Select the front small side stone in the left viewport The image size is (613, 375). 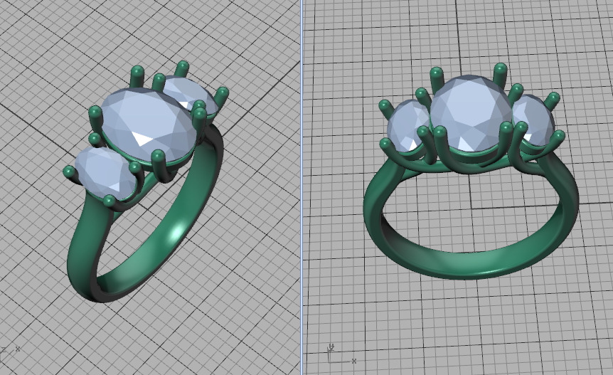tap(105, 174)
